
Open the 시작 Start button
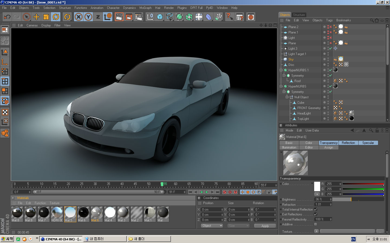click(7, 239)
